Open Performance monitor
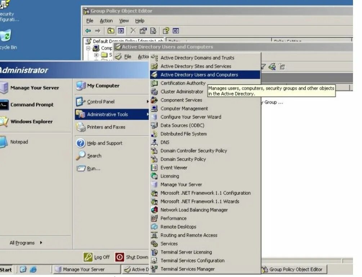 (205, 218)
